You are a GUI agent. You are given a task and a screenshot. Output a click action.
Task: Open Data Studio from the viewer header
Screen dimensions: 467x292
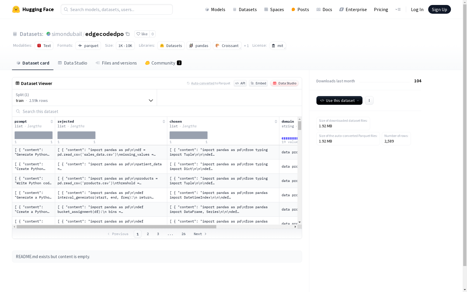click(x=284, y=83)
